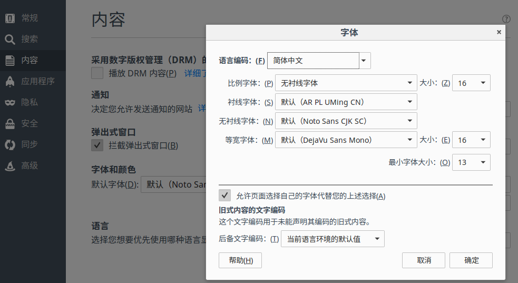Click the 搜索 magnifier icon in sidebar
The image size is (518, 283).
(9, 39)
